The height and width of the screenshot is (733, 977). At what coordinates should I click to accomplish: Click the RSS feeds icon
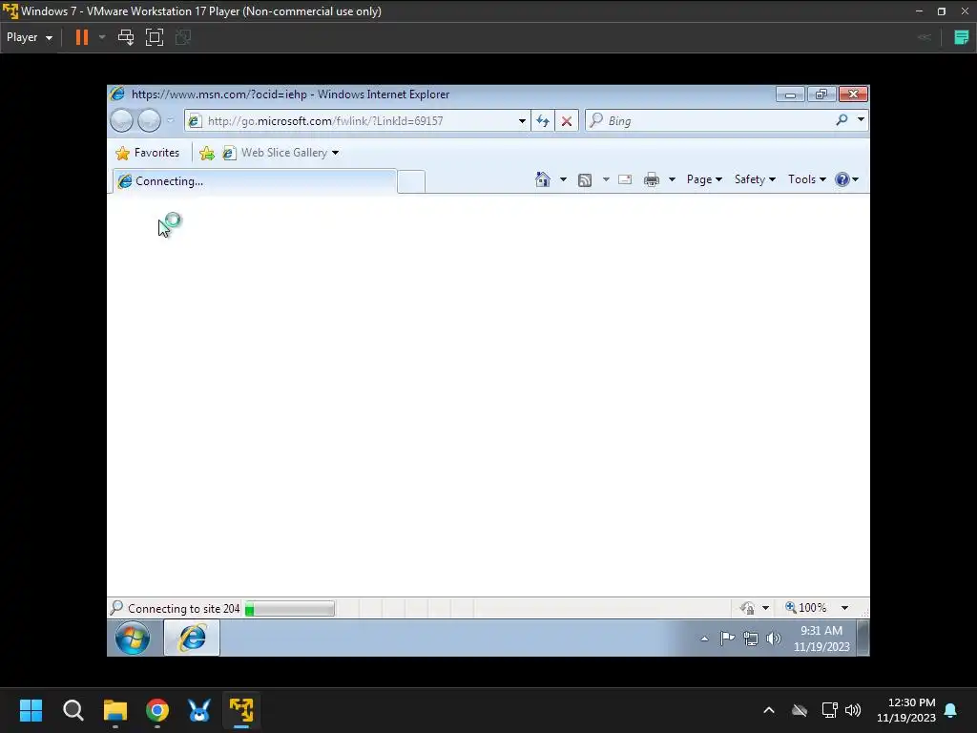click(x=585, y=180)
